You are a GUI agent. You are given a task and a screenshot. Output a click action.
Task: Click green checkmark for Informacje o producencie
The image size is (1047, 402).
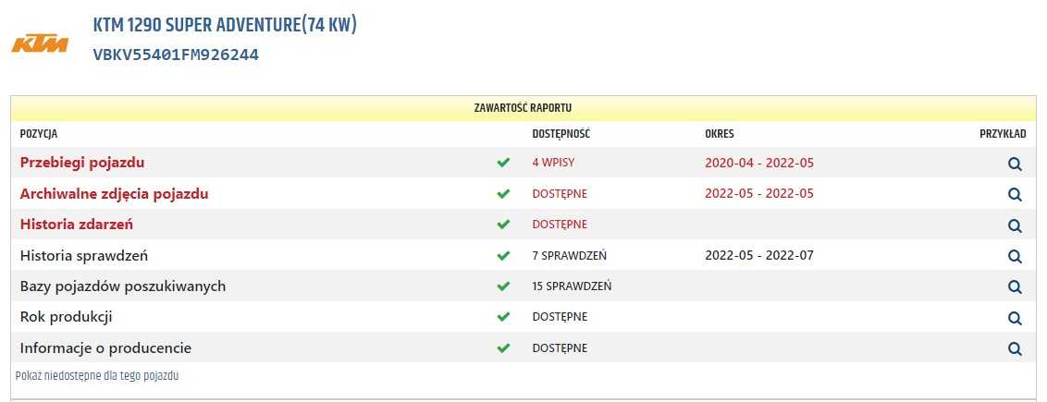(x=503, y=348)
